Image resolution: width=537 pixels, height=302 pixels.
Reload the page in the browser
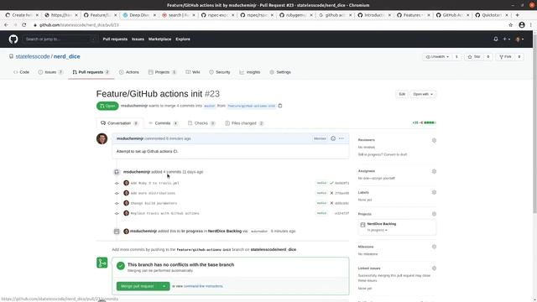pos(24,25)
